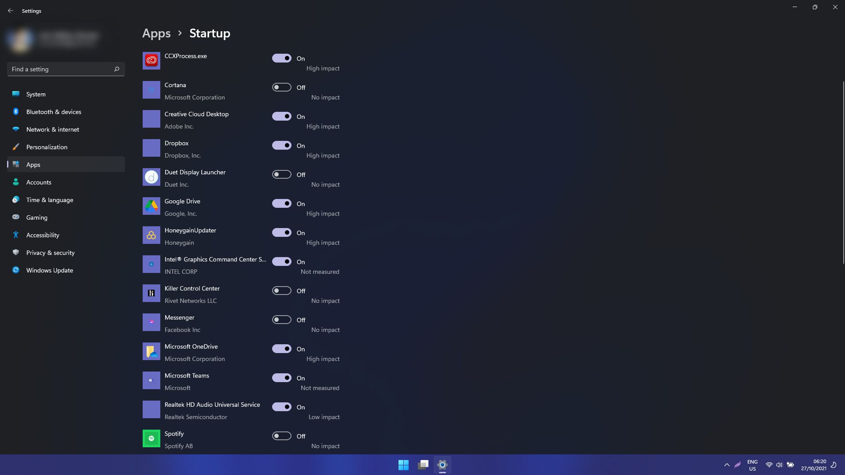The width and height of the screenshot is (845, 475).
Task: Enable Duet Display Launcher startup
Action: click(282, 174)
